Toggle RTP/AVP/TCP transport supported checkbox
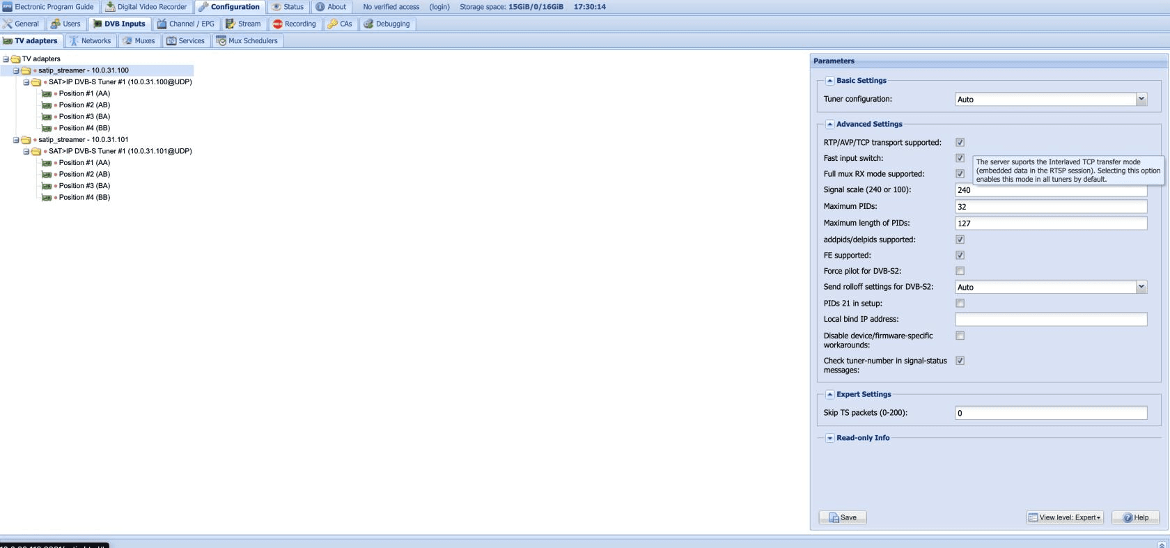This screenshot has height=548, width=1170. (x=960, y=142)
